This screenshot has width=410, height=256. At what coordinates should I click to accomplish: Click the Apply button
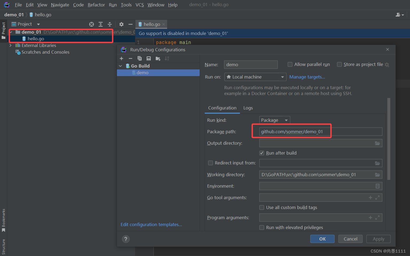coord(379,239)
